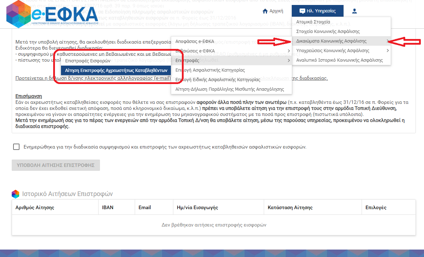Click the e-ΕΦΚΑ logo
The height and width of the screenshot is (257, 424).
pyautogui.click(x=52, y=14)
